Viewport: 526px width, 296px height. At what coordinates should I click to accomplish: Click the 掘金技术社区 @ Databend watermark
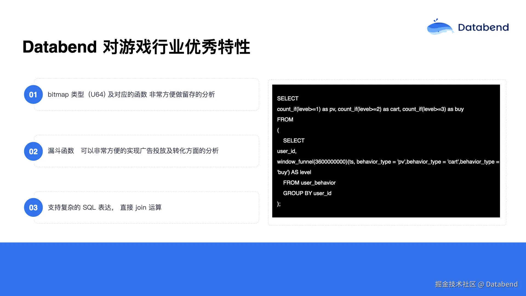click(x=476, y=284)
